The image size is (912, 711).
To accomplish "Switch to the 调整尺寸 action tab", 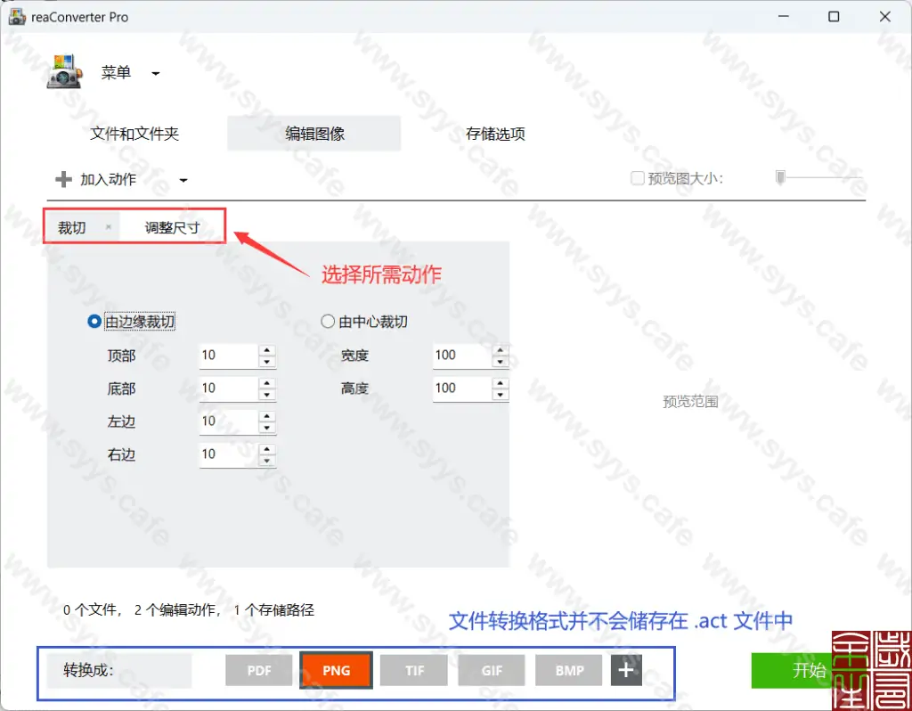I will pos(172,226).
